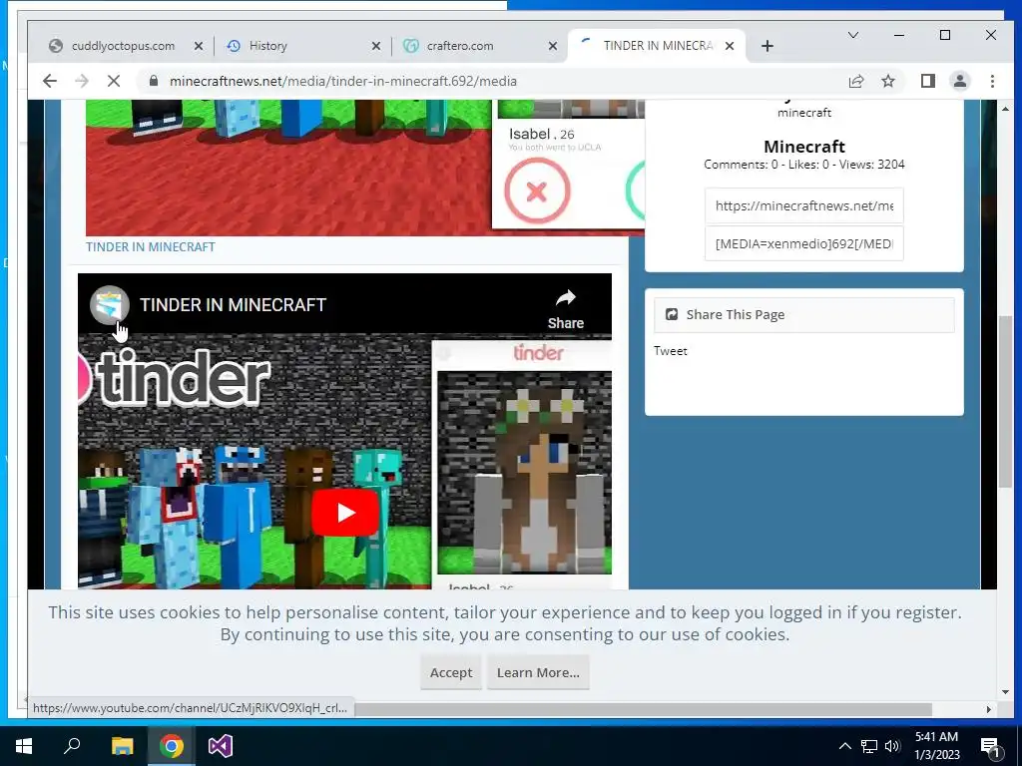Click the YouTube video title text
This screenshot has height=766, width=1022.
click(x=233, y=305)
